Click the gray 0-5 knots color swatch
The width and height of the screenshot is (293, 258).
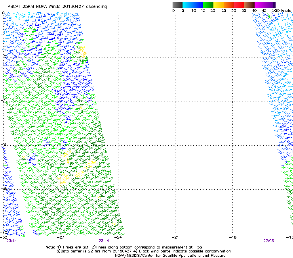point(177,5)
